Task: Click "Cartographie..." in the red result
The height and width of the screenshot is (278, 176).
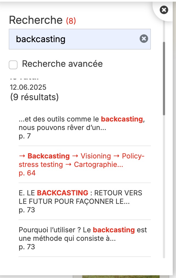Action: click(99, 165)
